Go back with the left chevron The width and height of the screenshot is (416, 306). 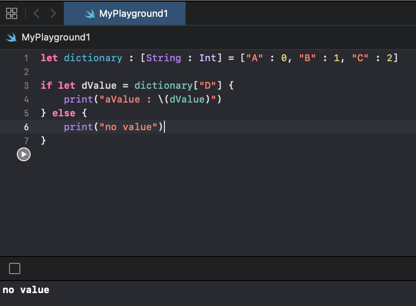click(37, 13)
